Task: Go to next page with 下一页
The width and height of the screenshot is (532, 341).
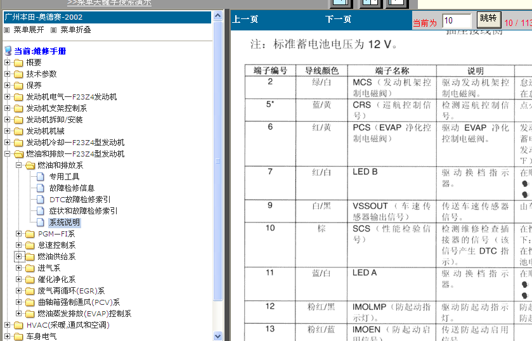Action: pos(338,20)
